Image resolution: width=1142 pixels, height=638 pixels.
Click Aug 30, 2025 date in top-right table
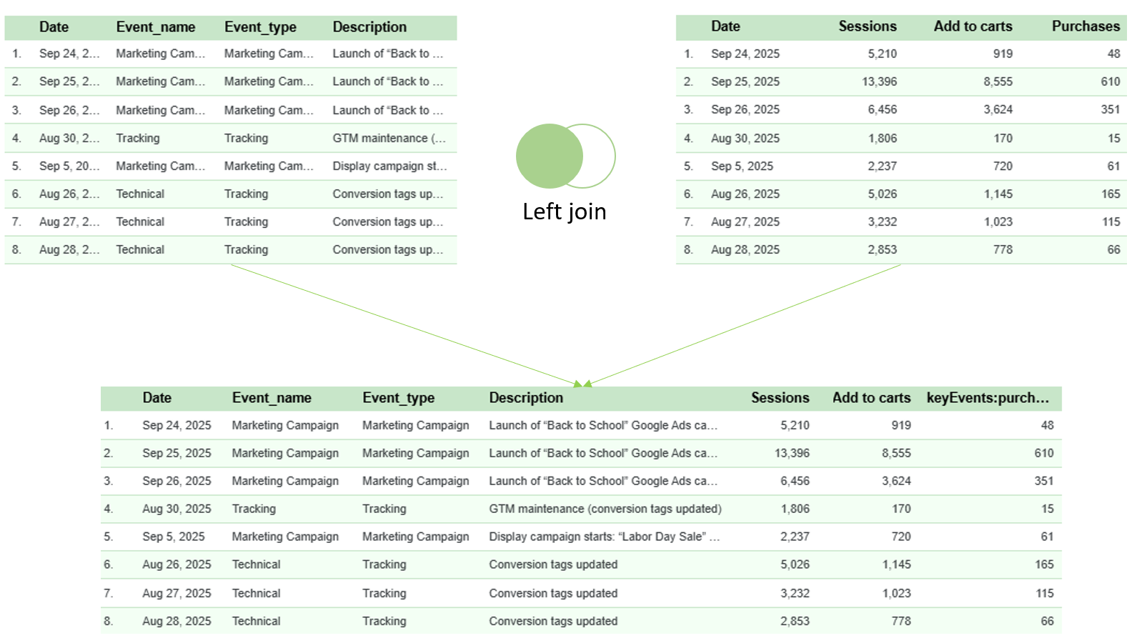pyautogui.click(x=745, y=138)
